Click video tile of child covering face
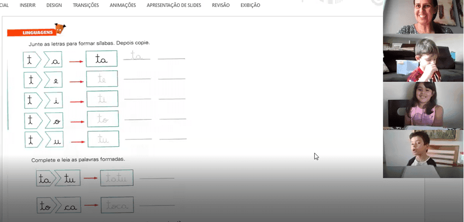Screen dimensions: 464x222 (422, 58)
